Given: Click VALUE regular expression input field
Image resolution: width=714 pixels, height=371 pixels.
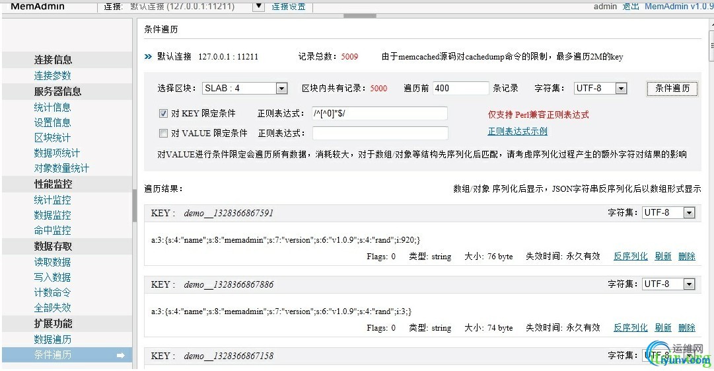Looking at the screenshot, I should (380, 133).
